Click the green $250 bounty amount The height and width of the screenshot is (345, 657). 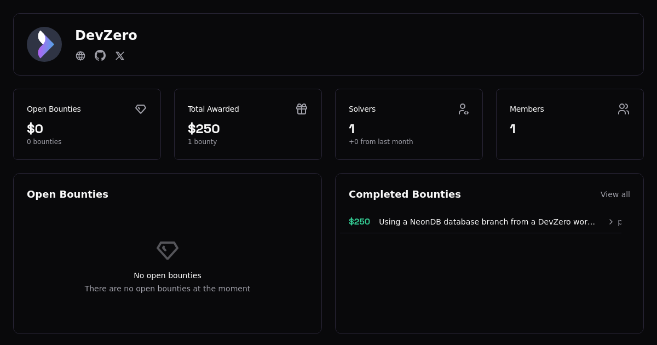(x=359, y=222)
